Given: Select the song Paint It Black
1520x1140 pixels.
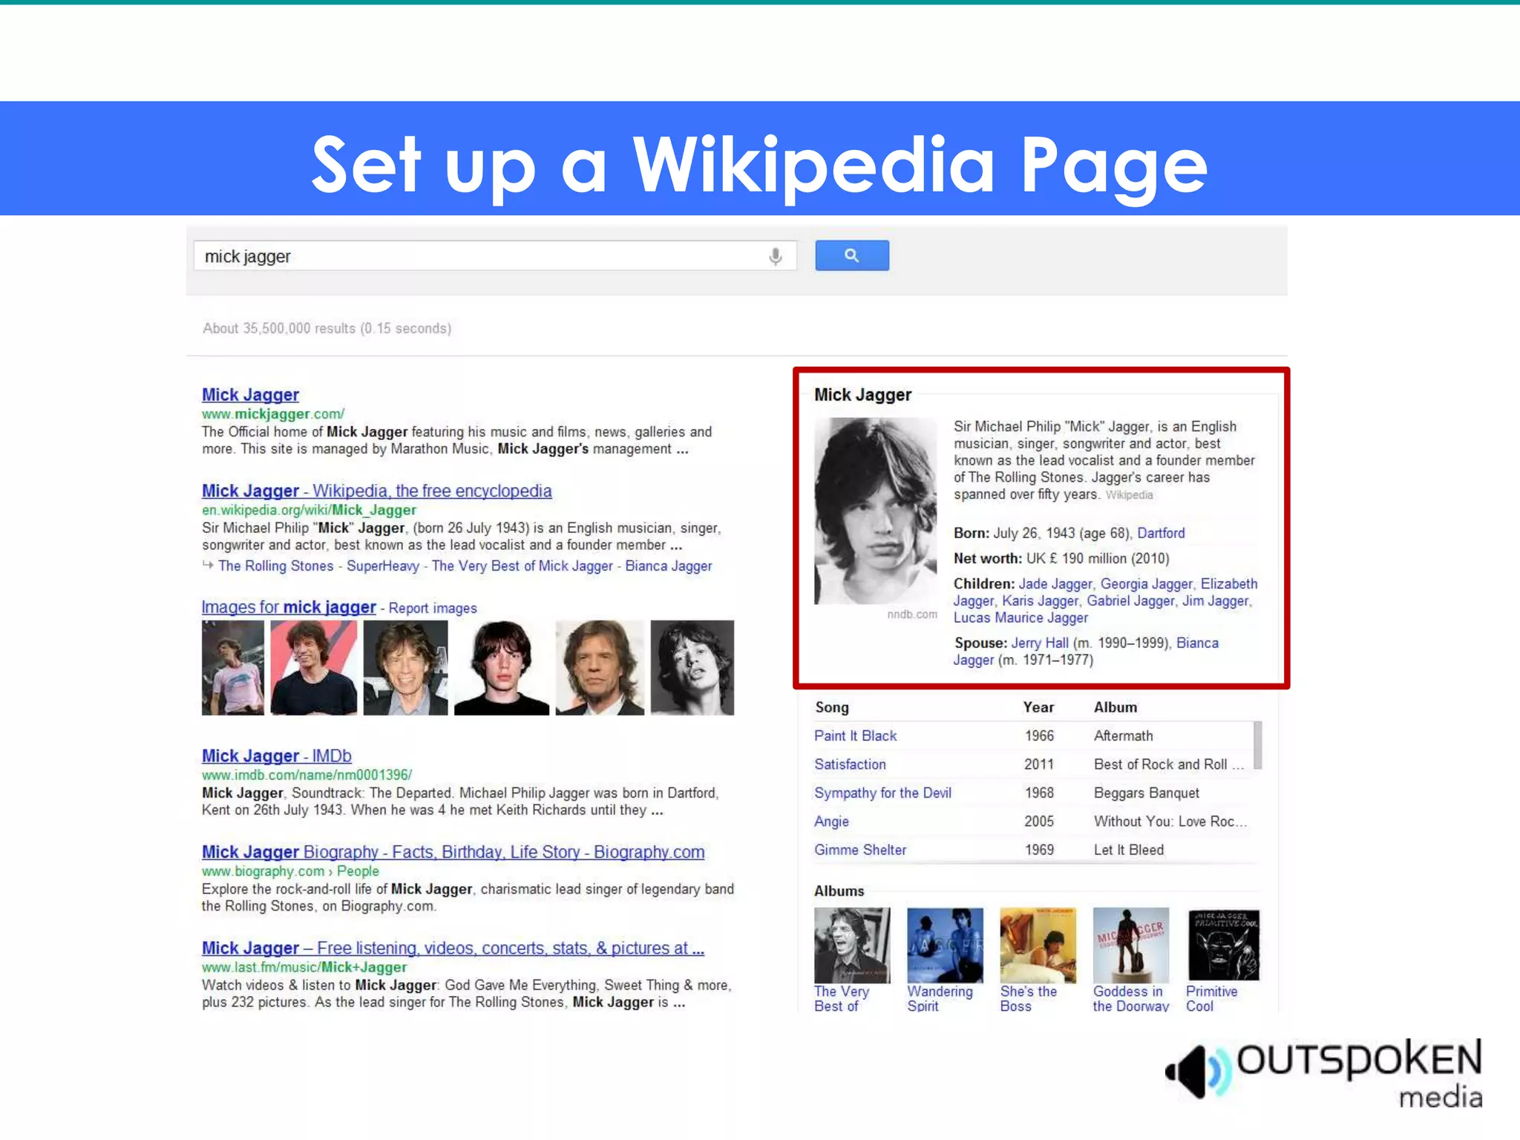Looking at the screenshot, I should (855, 736).
